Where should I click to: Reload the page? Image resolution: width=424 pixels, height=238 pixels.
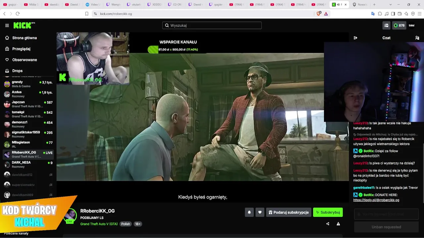point(18,14)
